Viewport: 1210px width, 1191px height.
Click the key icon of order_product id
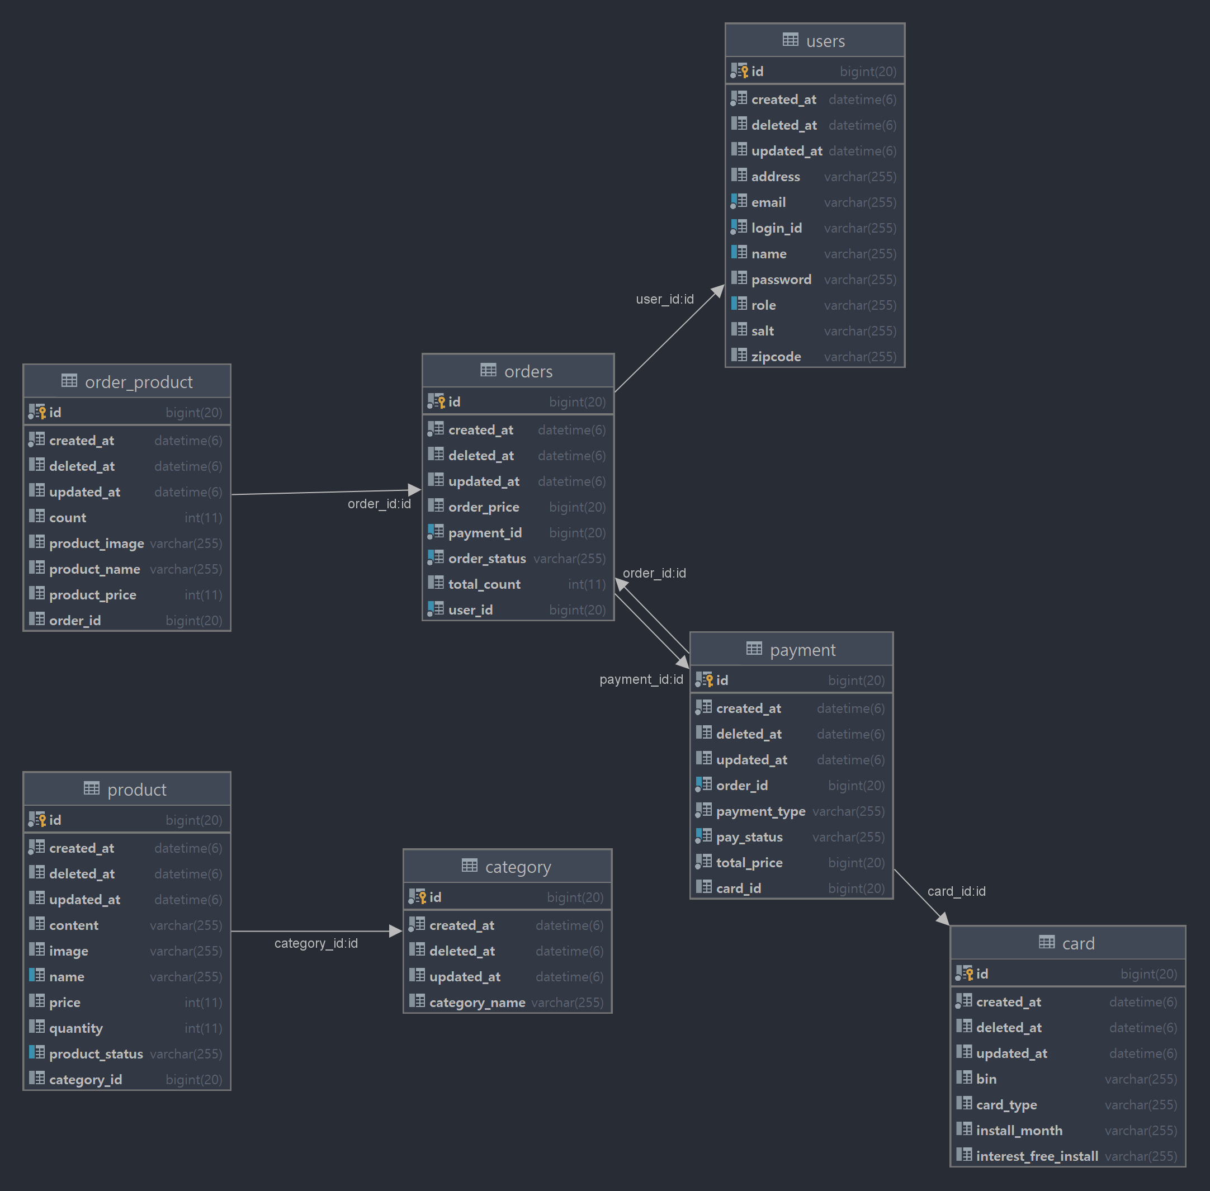[37, 412]
